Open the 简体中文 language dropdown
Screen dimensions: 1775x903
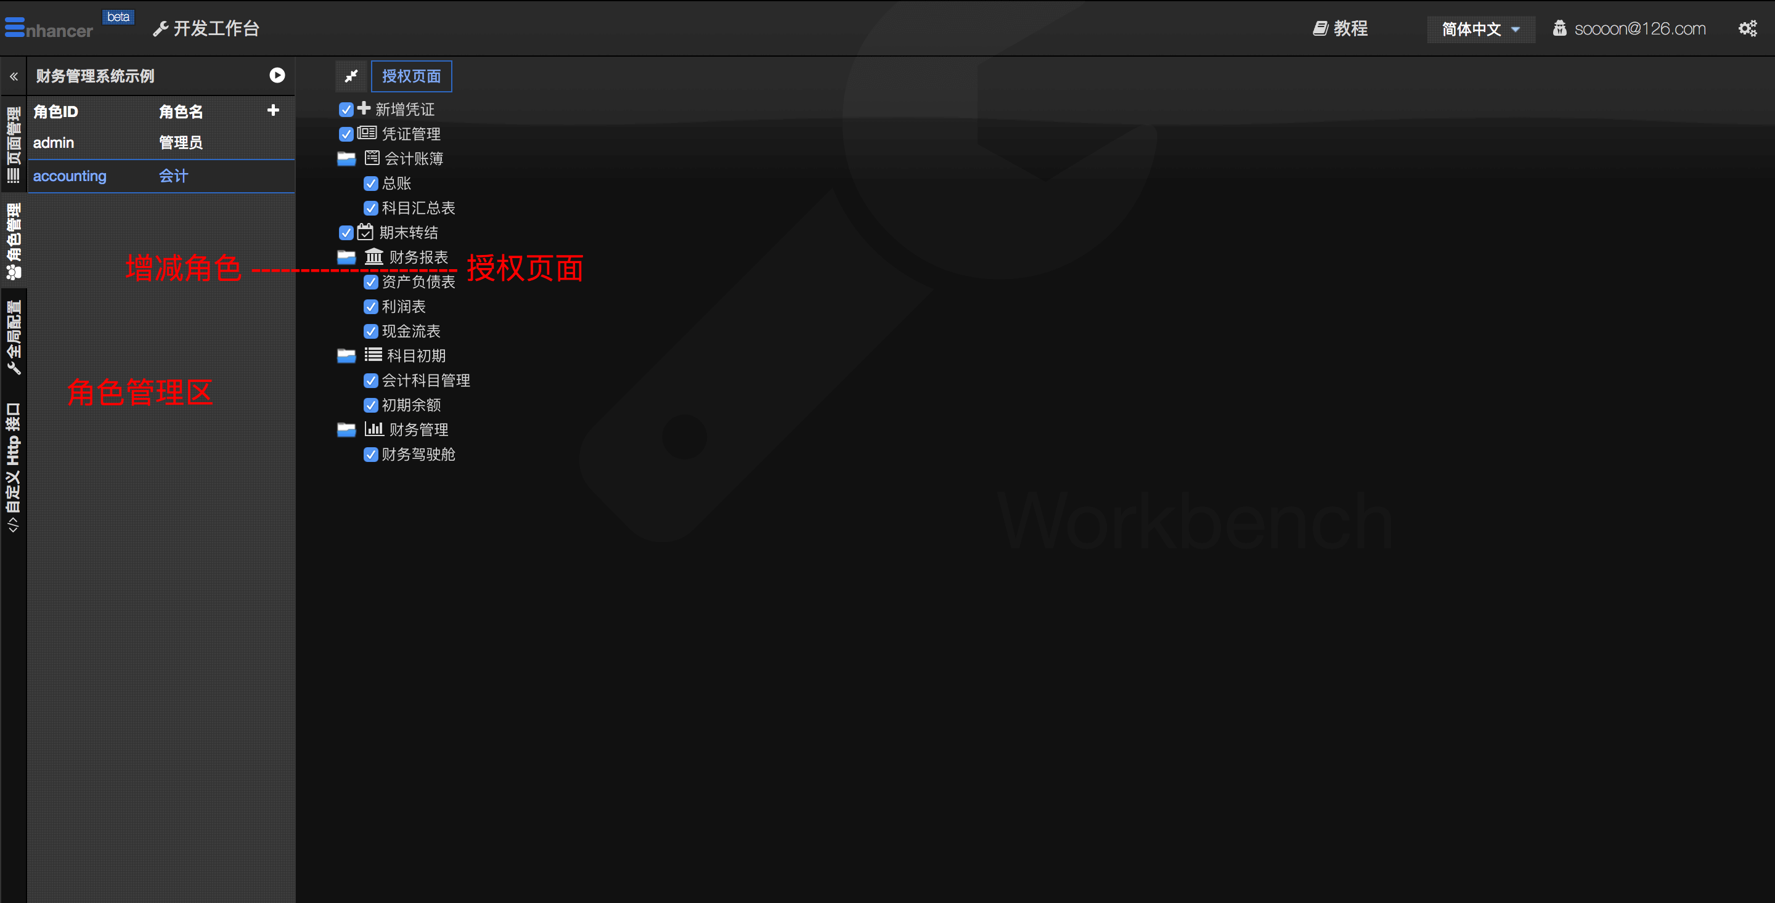coord(1480,29)
